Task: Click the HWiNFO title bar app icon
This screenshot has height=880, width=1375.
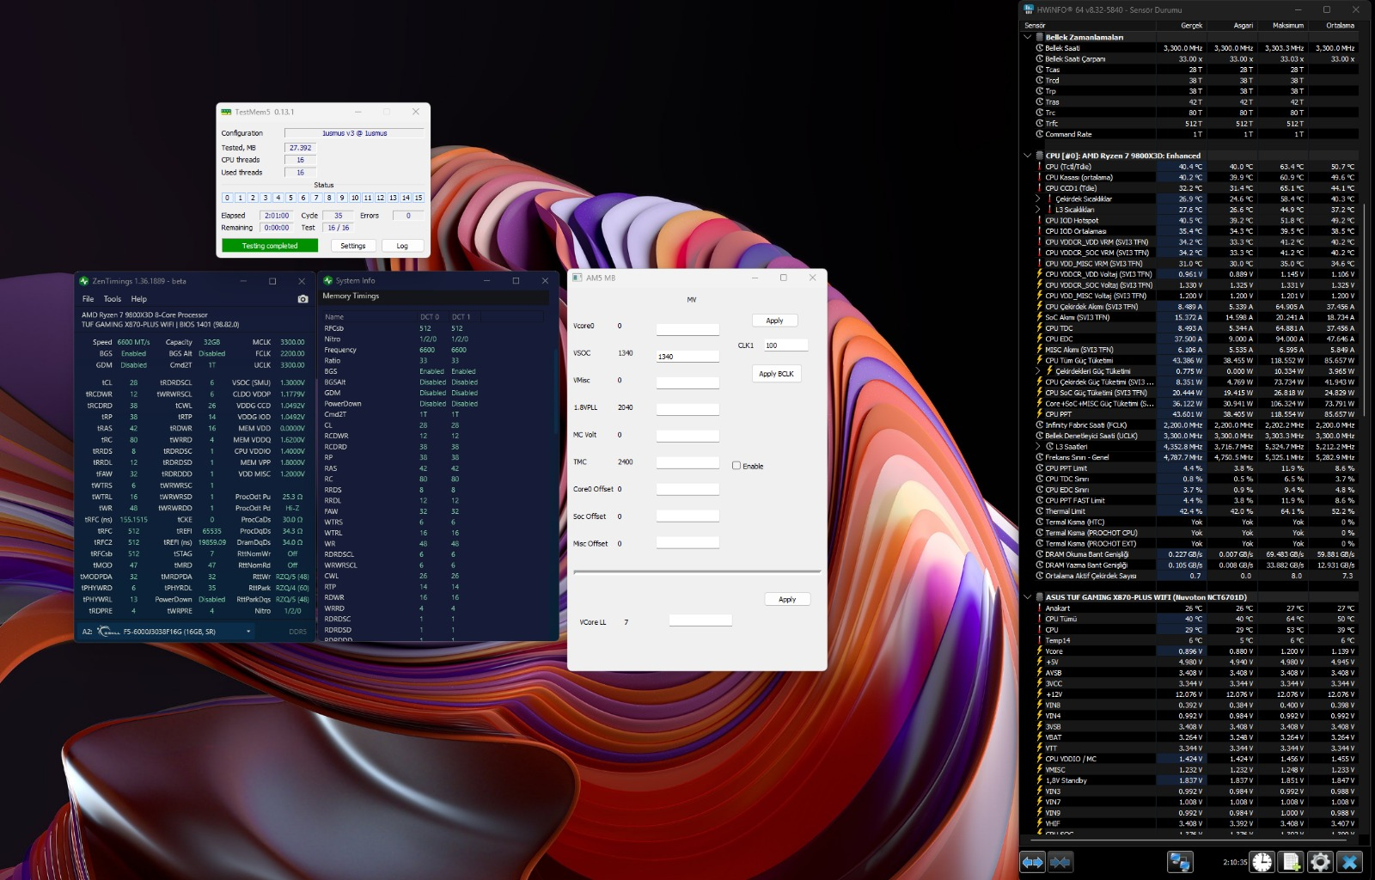Action: point(1028,9)
